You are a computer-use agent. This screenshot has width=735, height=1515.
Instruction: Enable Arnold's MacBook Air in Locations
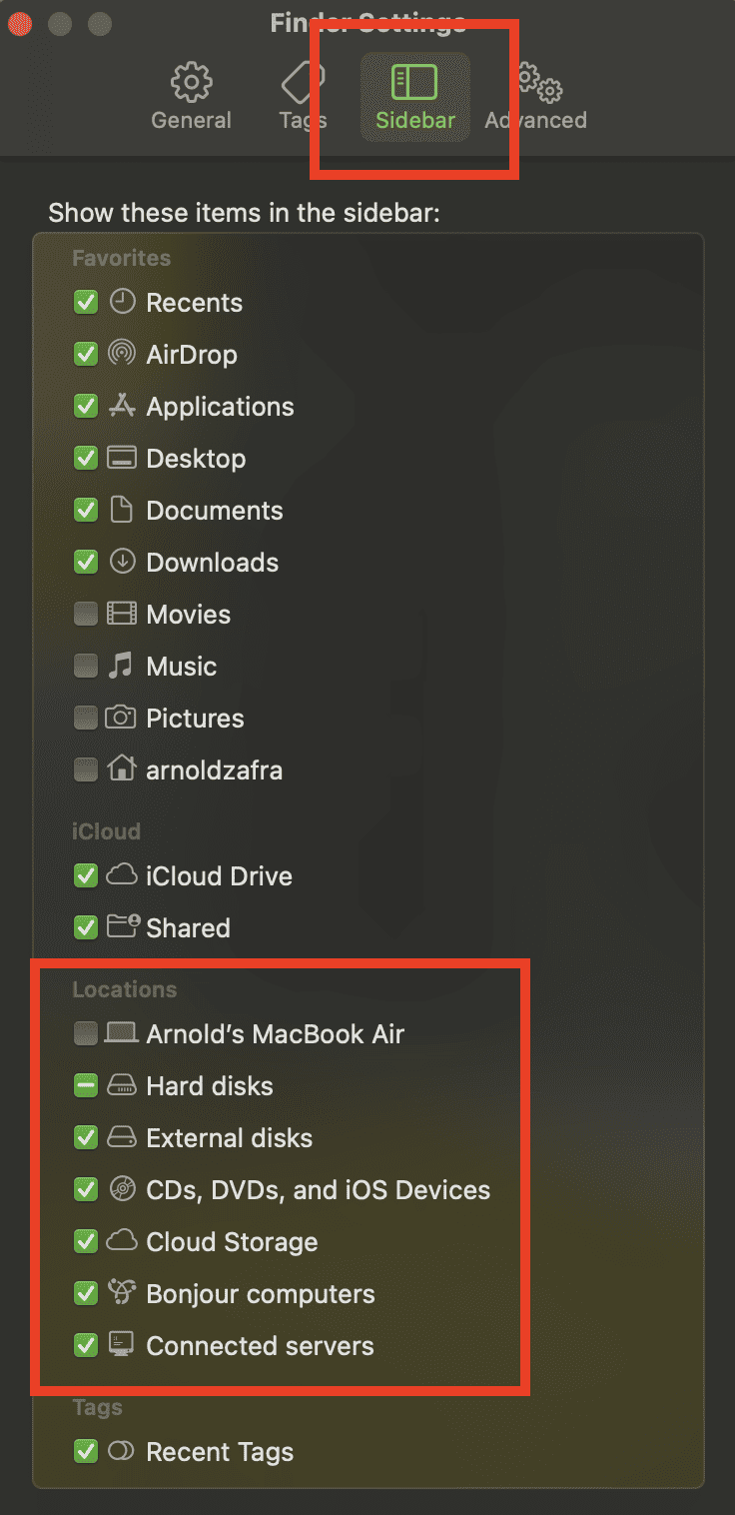[x=85, y=1033]
